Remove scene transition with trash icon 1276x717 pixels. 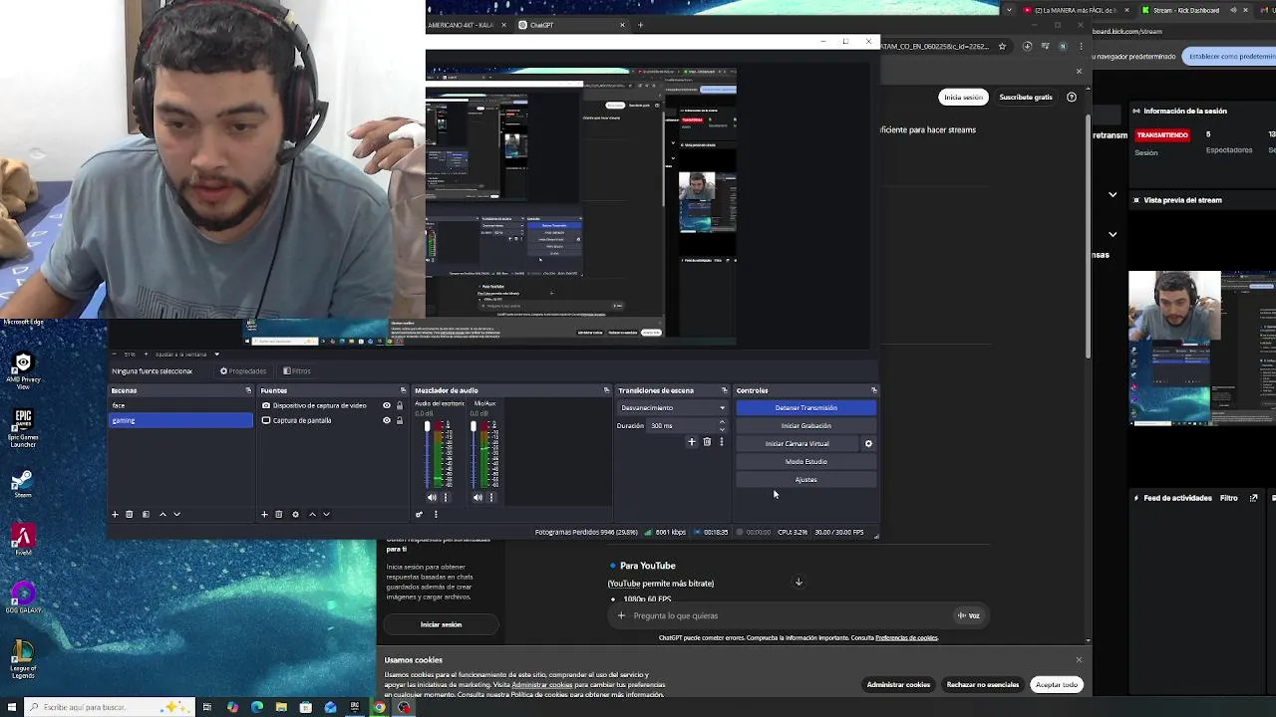pos(707,442)
